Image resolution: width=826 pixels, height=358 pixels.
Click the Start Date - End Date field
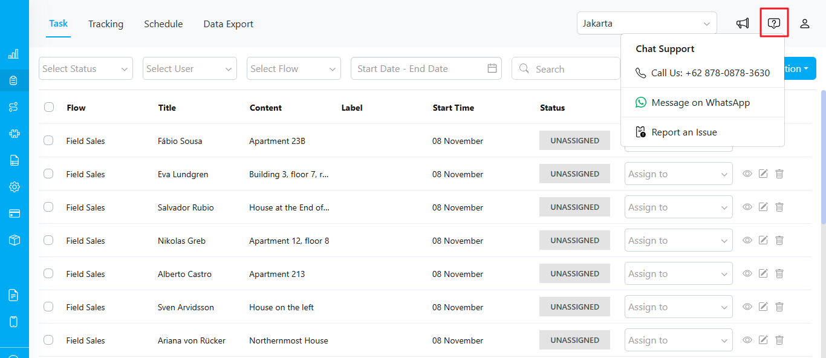[426, 68]
